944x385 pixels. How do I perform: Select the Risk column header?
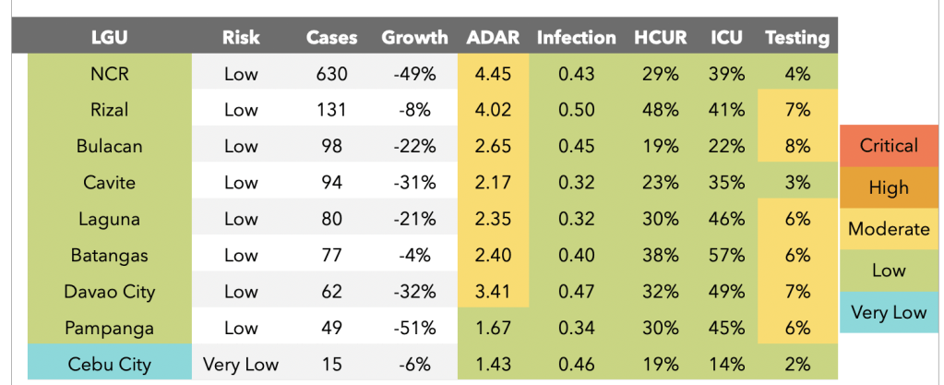241,38
